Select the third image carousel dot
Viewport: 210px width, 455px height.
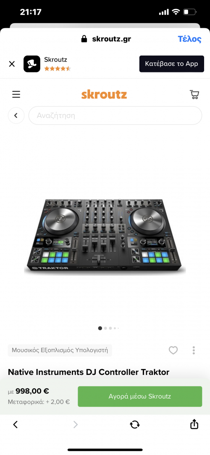(x=110, y=328)
